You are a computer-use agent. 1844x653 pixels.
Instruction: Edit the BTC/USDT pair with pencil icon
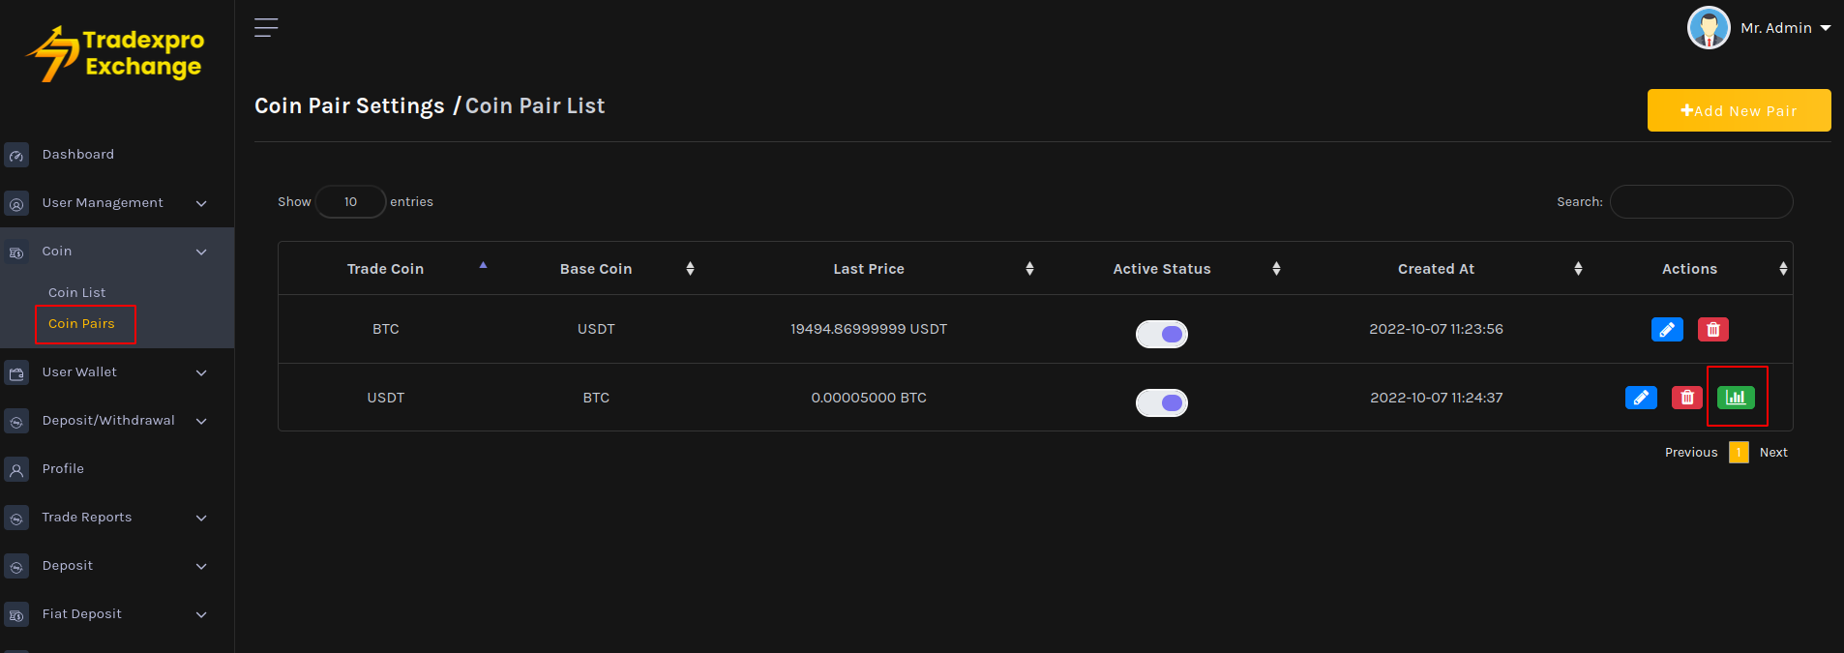(1666, 330)
